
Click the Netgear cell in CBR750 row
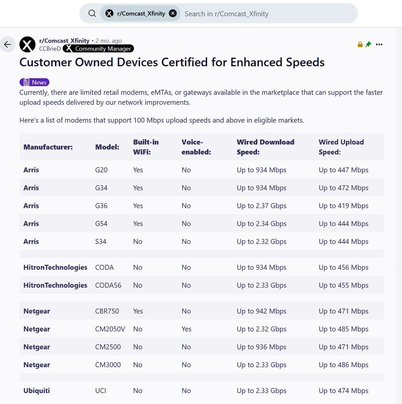(36, 311)
